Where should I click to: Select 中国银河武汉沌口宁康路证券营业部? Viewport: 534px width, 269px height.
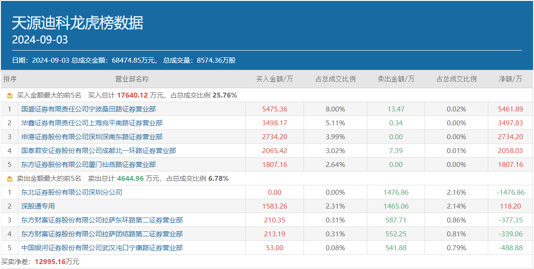102,248
